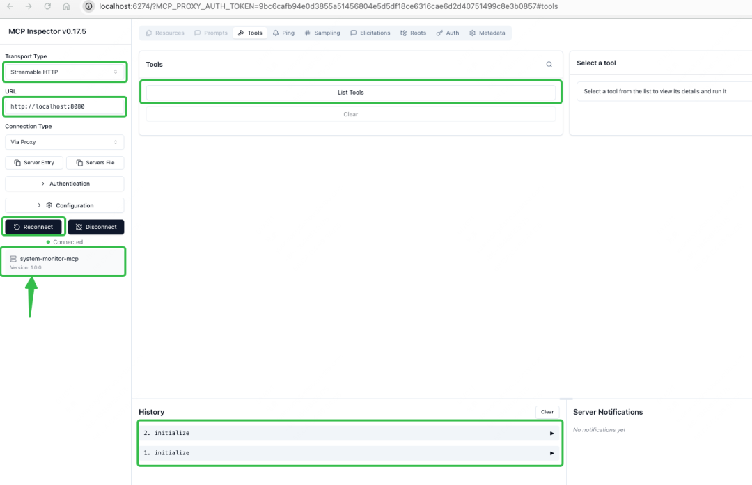Clear the tools list
The width and height of the screenshot is (752, 485).
point(350,114)
